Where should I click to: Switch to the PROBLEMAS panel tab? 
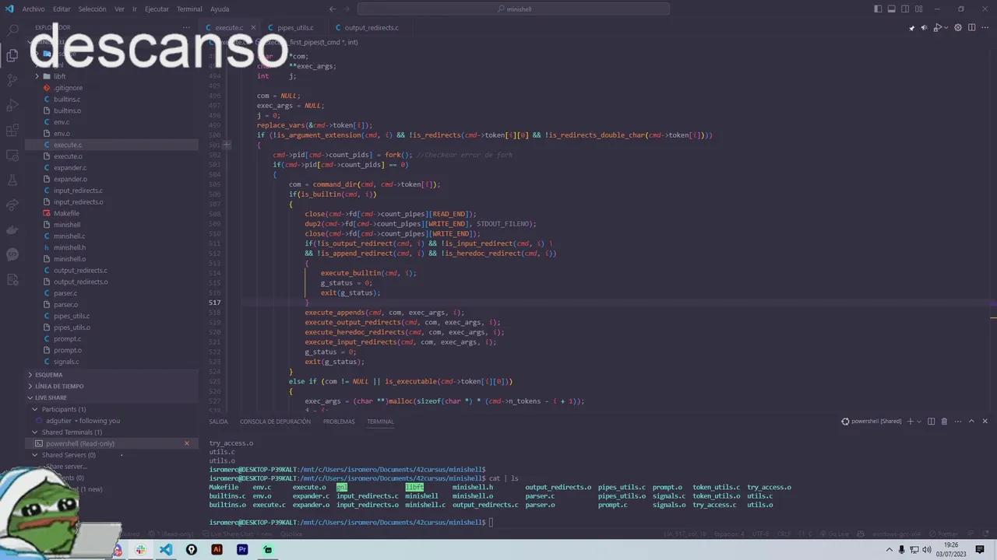coord(339,422)
